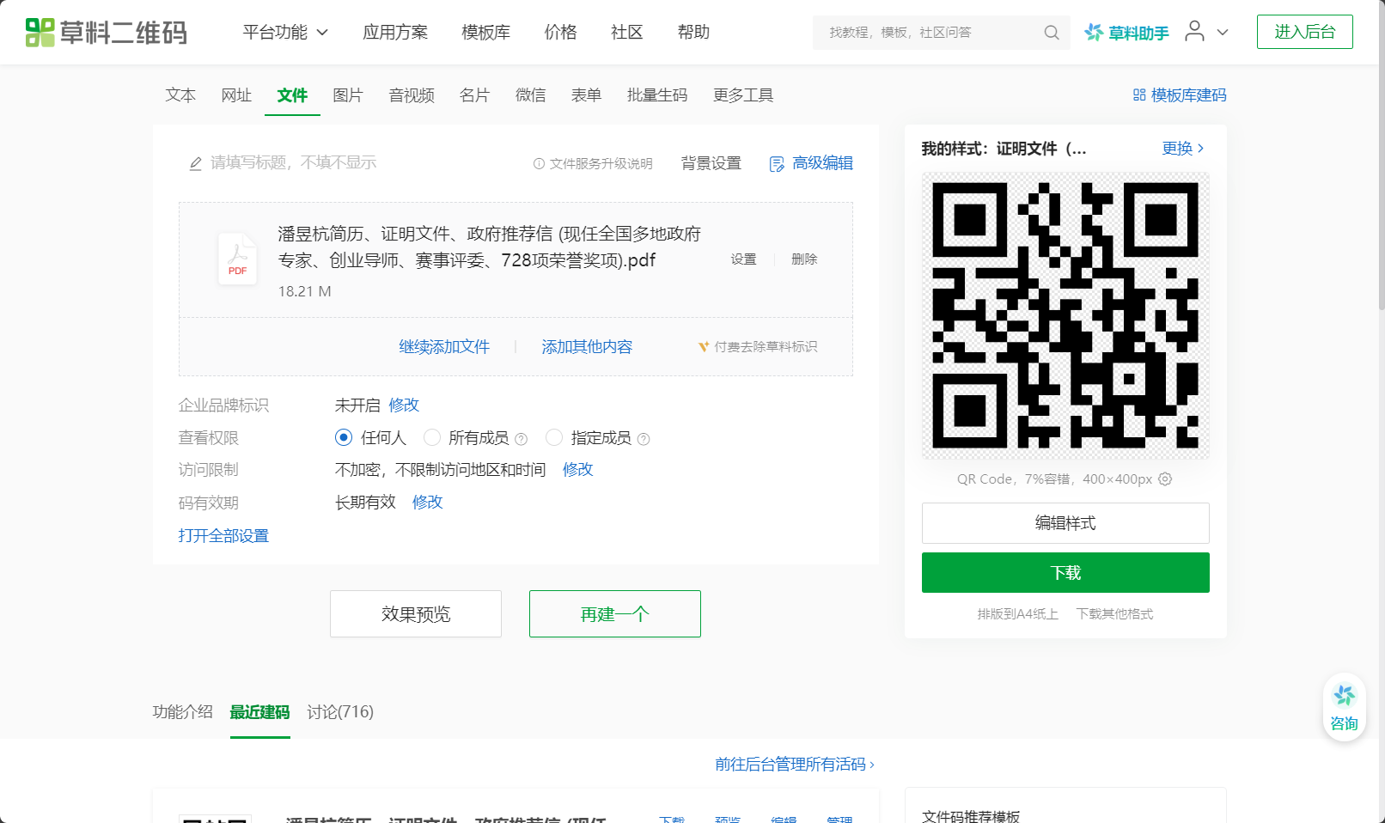Screen dimensions: 1385x823
Task: Open 文件服务升级说明 info
Action: click(x=593, y=163)
